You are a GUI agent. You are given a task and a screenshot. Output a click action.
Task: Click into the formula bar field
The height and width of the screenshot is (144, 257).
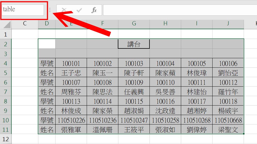tap(180, 10)
